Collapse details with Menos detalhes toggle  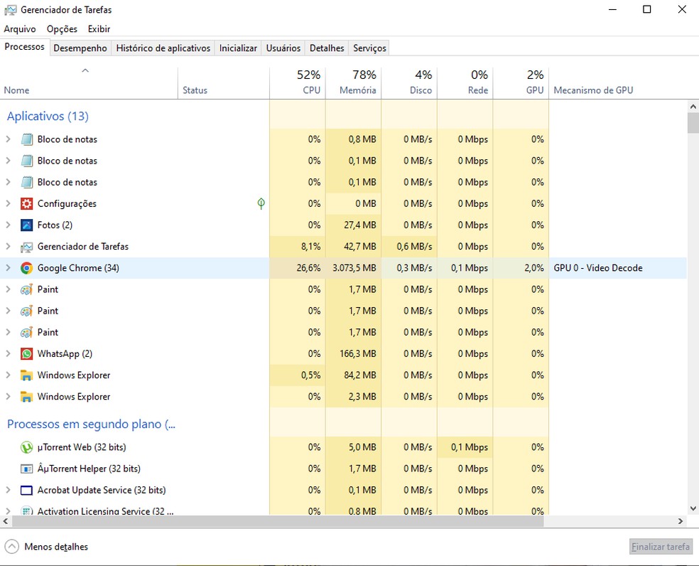pyautogui.click(x=47, y=547)
